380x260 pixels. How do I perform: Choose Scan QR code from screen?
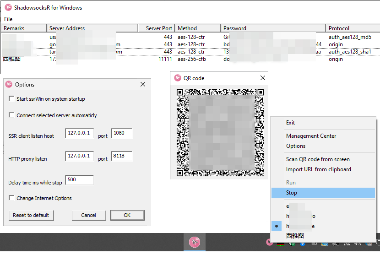coord(323,159)
